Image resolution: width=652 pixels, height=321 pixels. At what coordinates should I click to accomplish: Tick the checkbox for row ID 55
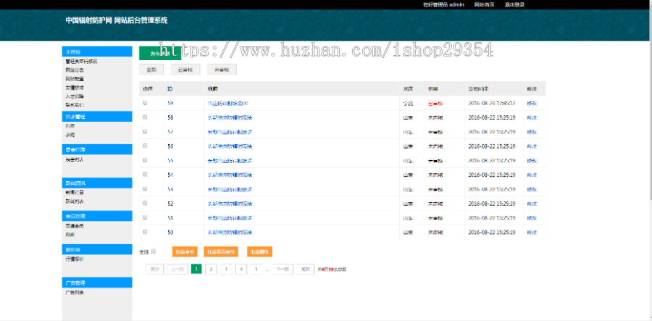tap(145, 160)
